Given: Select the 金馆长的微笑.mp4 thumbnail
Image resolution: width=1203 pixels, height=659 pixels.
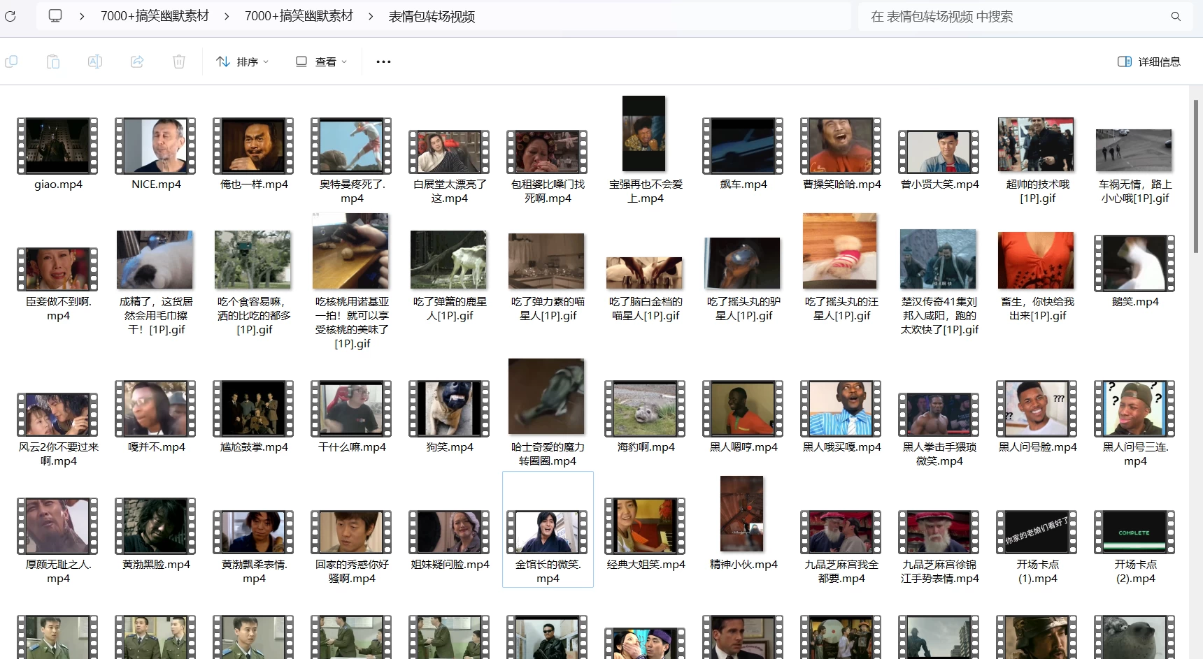Looking at the screenshot, I should pos(547,532).
